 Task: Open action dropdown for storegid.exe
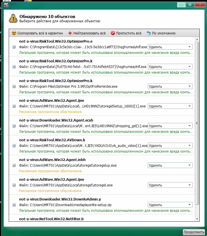pos(170,185)
